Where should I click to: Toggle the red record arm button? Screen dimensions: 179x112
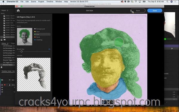click(x=5, y=85)
